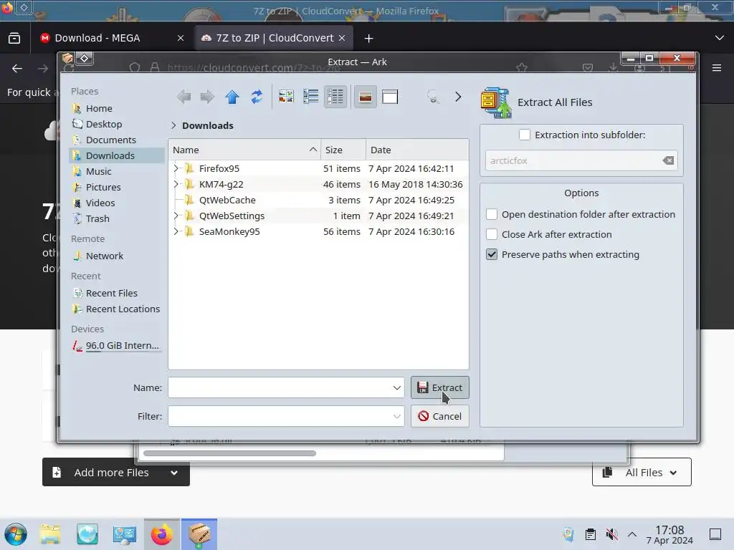Open Firefox tab list dropdown

720,38
